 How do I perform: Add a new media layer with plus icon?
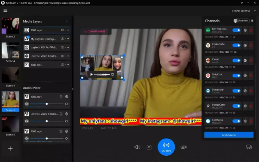66,21
